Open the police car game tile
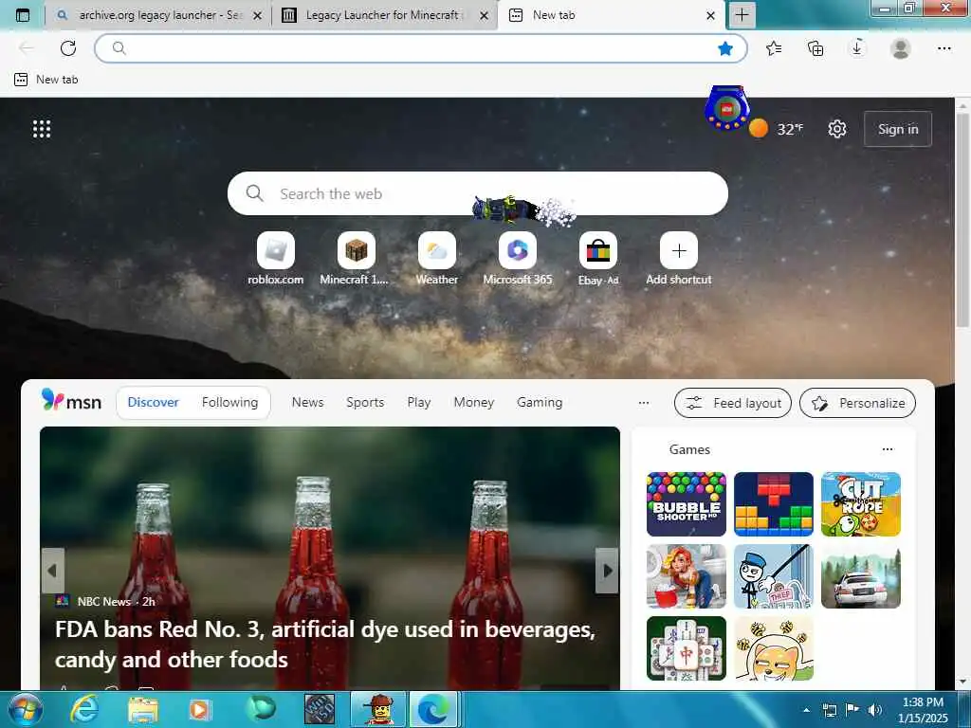 (861, 576)
